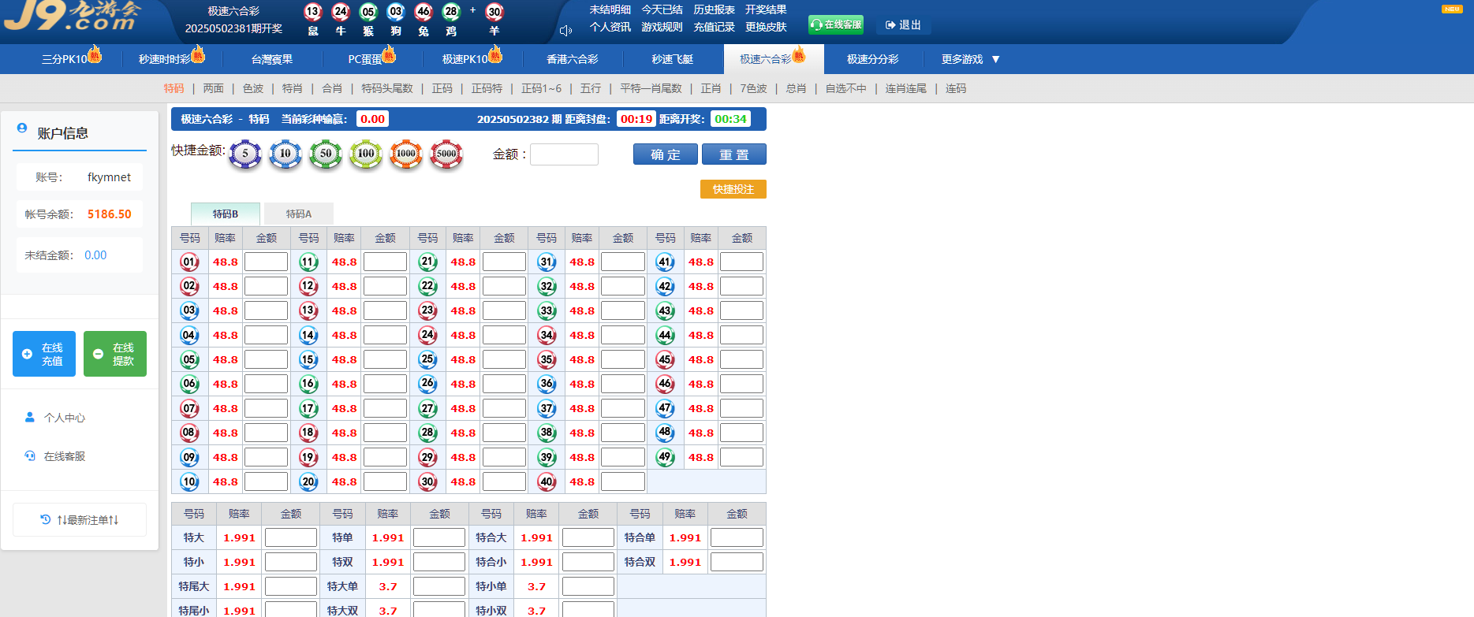
Task: Select the 5 quick-amount chip
Action: (245, 154)
